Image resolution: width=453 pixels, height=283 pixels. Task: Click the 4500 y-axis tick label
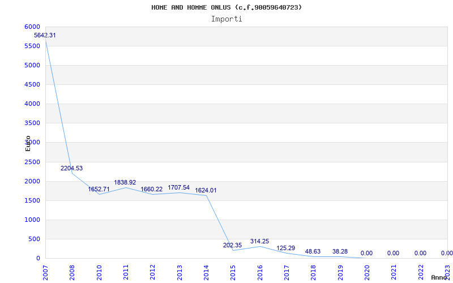point(33,84)
